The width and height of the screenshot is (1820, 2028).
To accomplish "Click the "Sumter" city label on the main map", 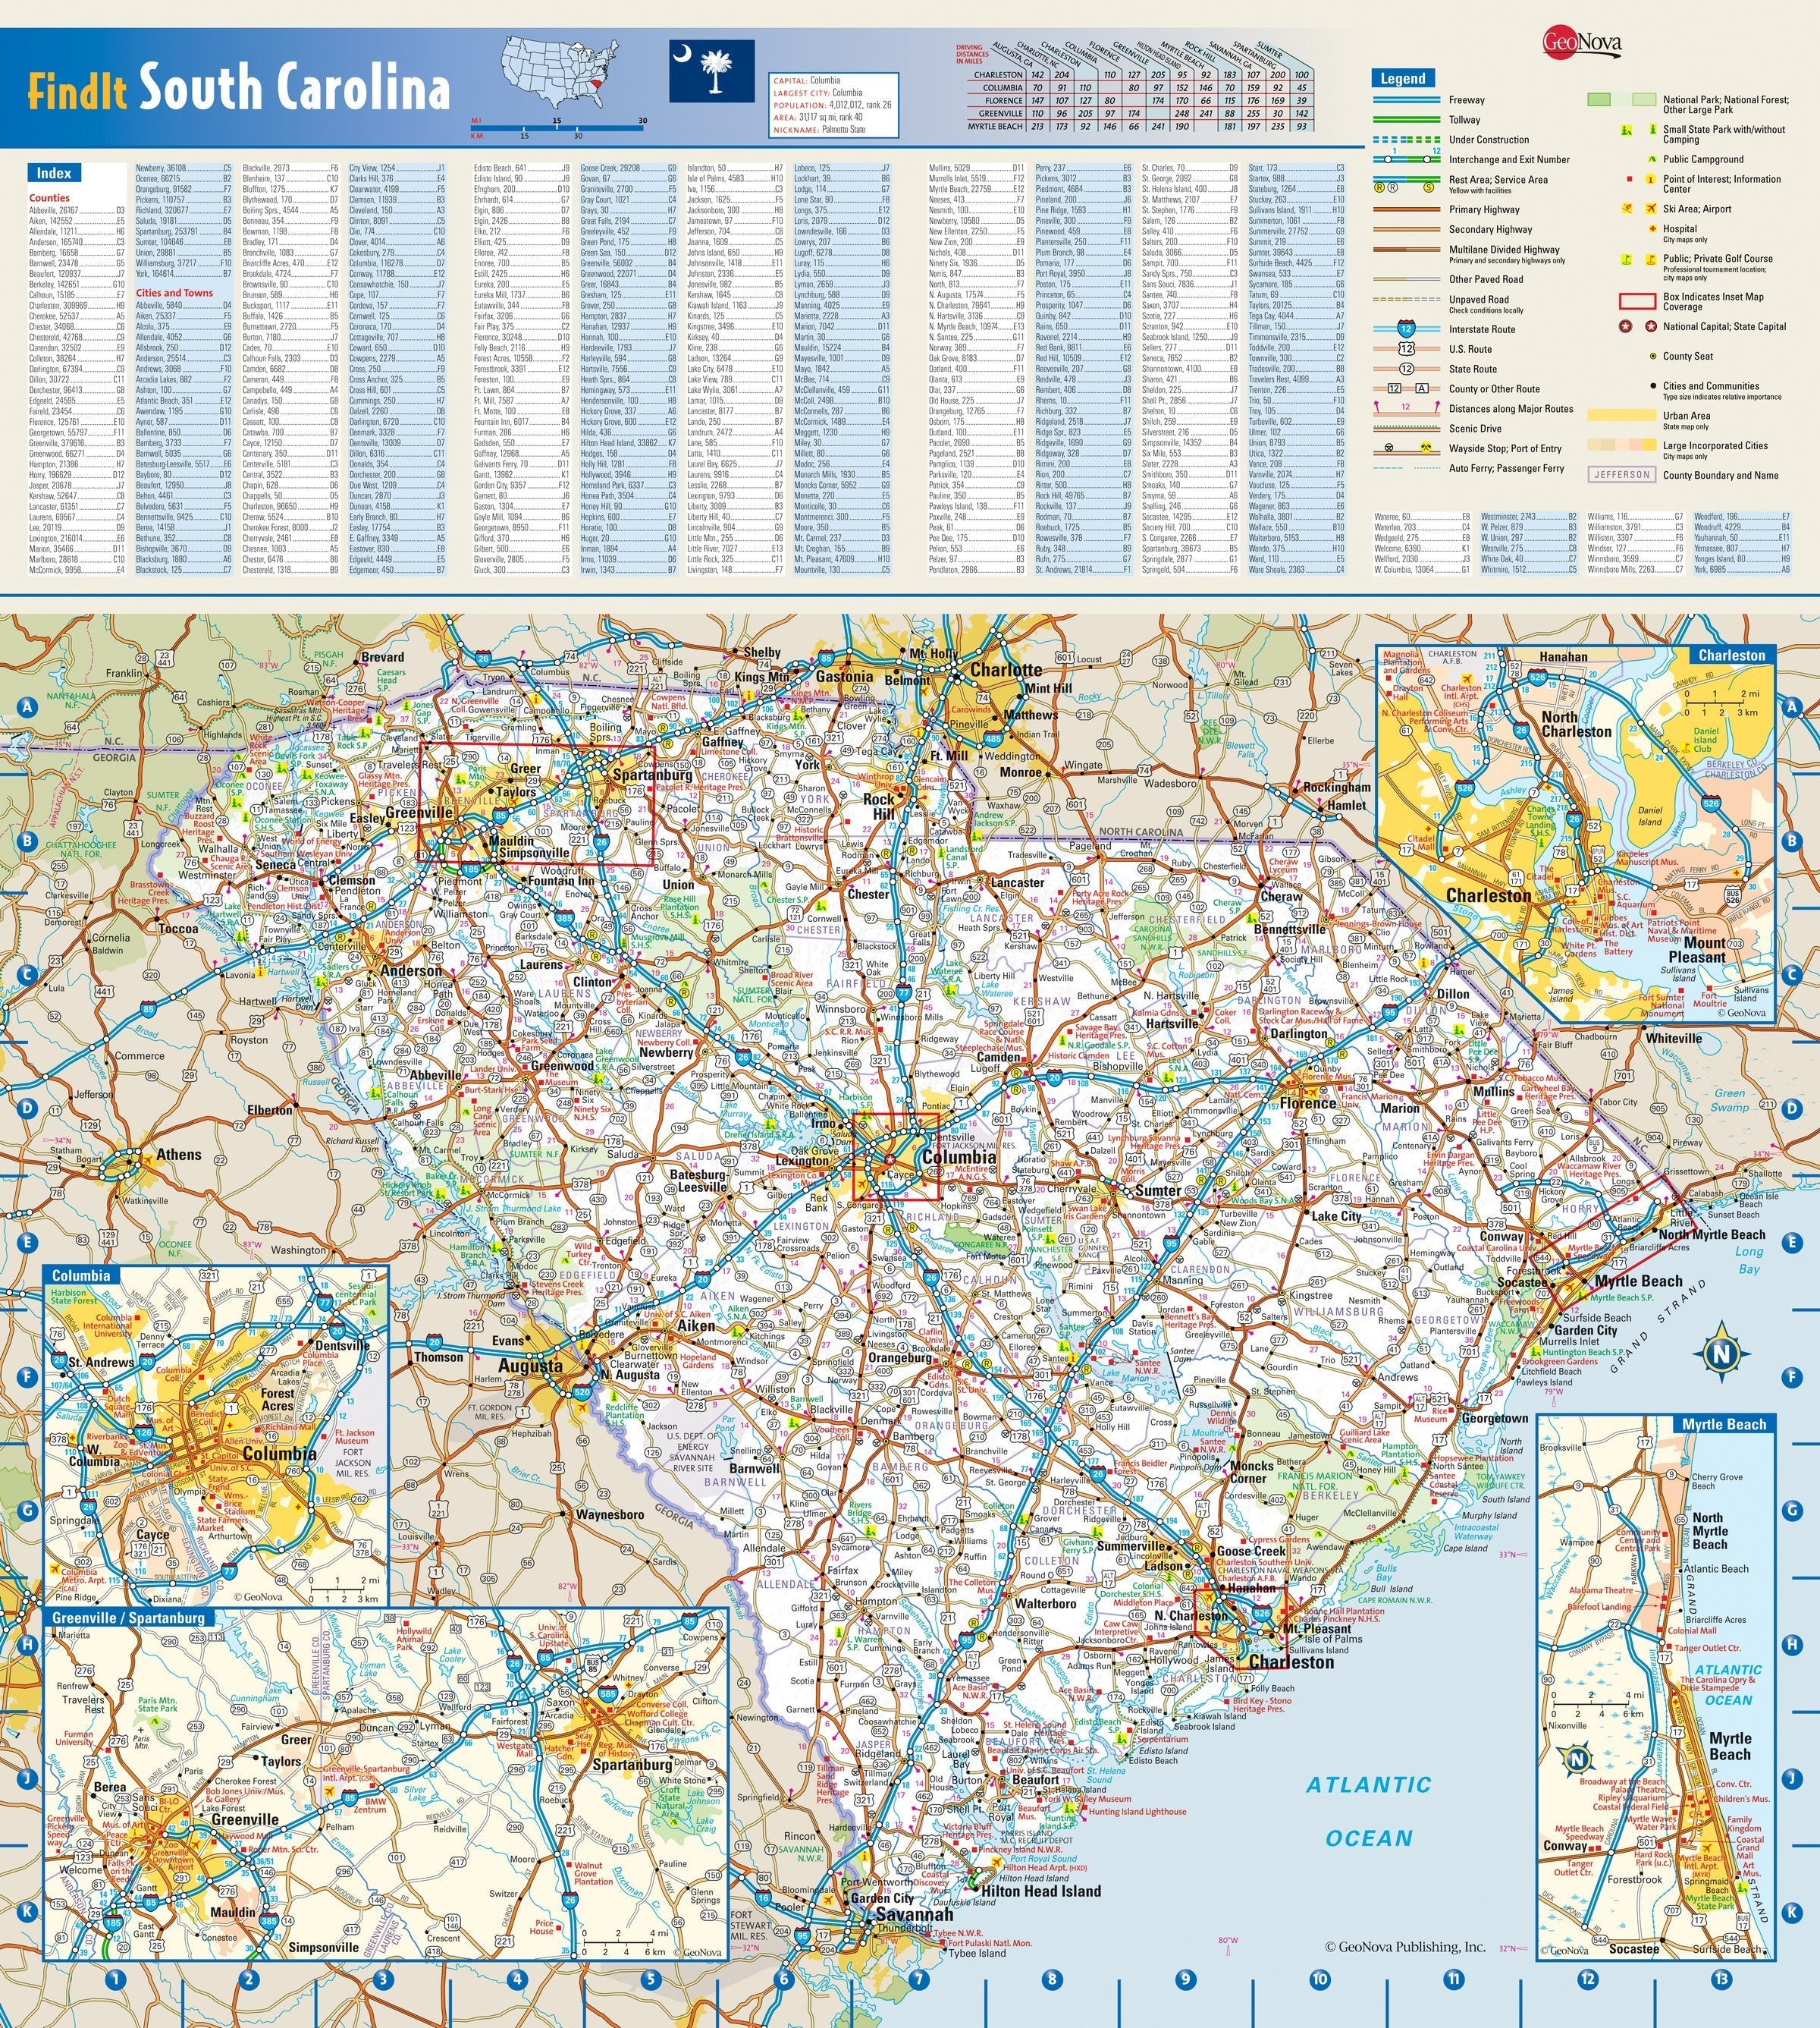I will pos(1158,1190).
